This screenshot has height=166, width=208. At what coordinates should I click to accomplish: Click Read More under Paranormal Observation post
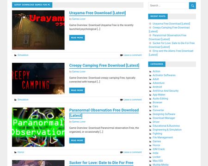pos(77,141)
